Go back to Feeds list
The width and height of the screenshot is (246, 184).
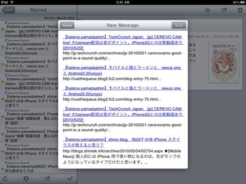[x=8, y=10]
